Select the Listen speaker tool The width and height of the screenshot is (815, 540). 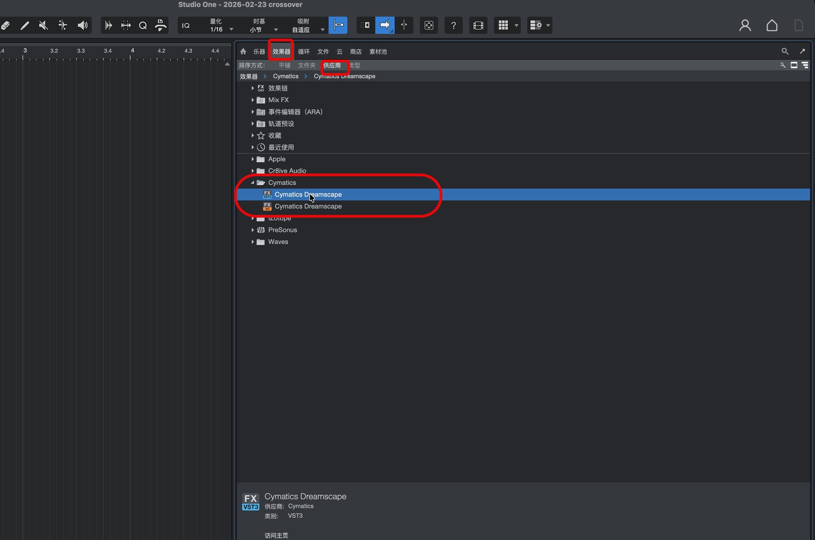tap(83, 25)
